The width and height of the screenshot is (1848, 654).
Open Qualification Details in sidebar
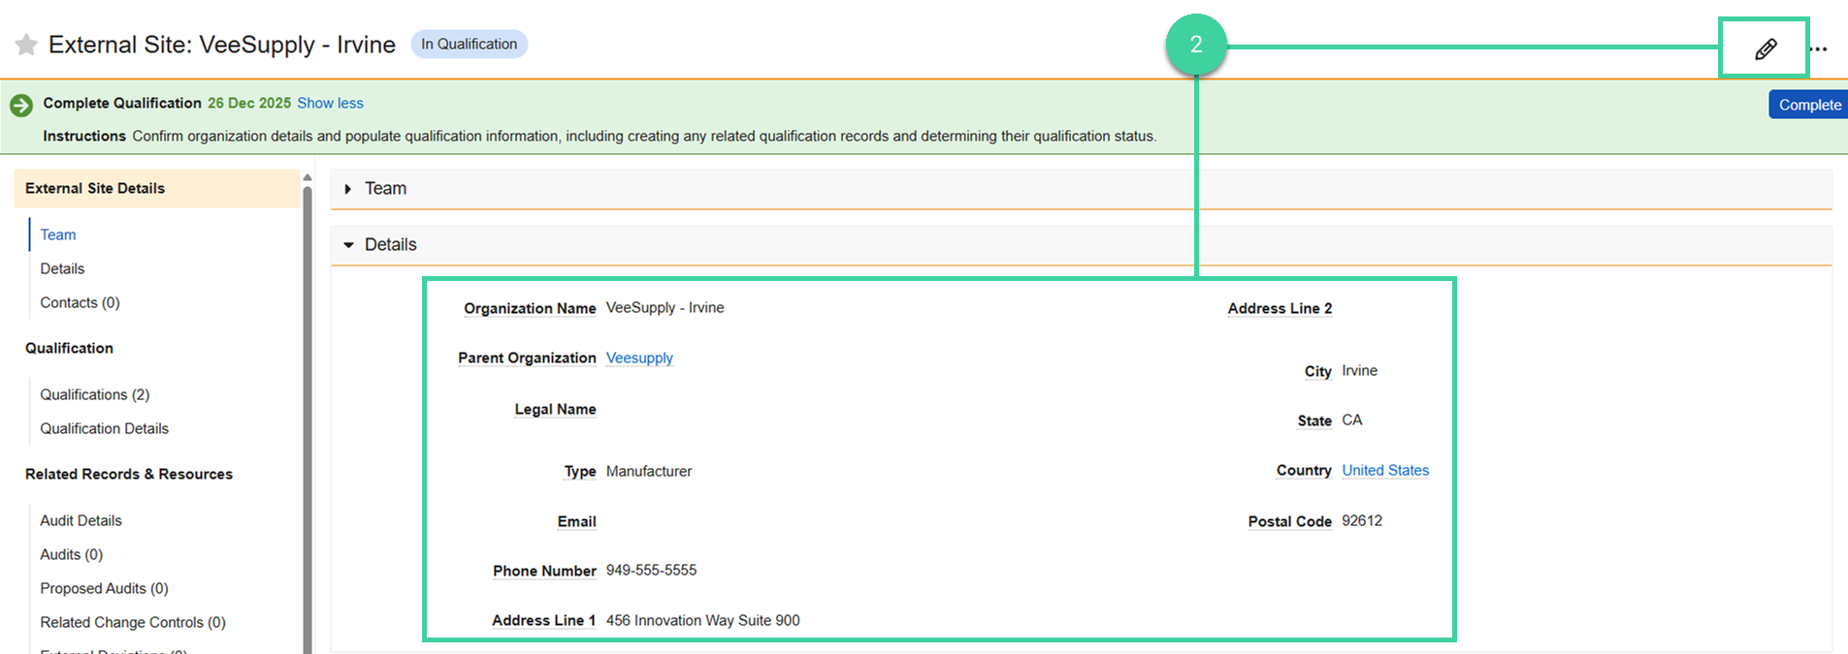click(104, 428)
